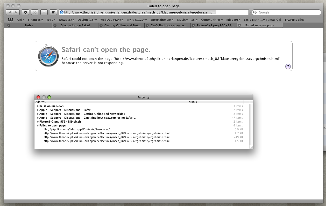Viewport: 326px width, 206px height.
Task: Open the Design (15) bookmarks folder menu
Action: click(87, 20)
